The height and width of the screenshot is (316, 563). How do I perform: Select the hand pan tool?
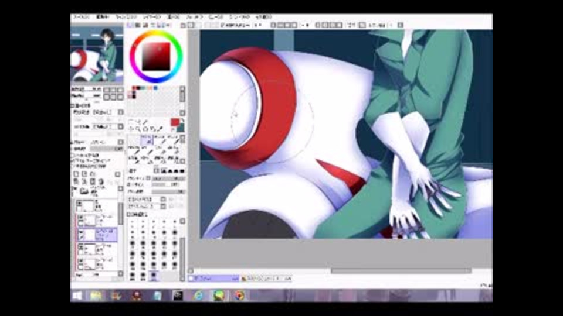[152, 129]
